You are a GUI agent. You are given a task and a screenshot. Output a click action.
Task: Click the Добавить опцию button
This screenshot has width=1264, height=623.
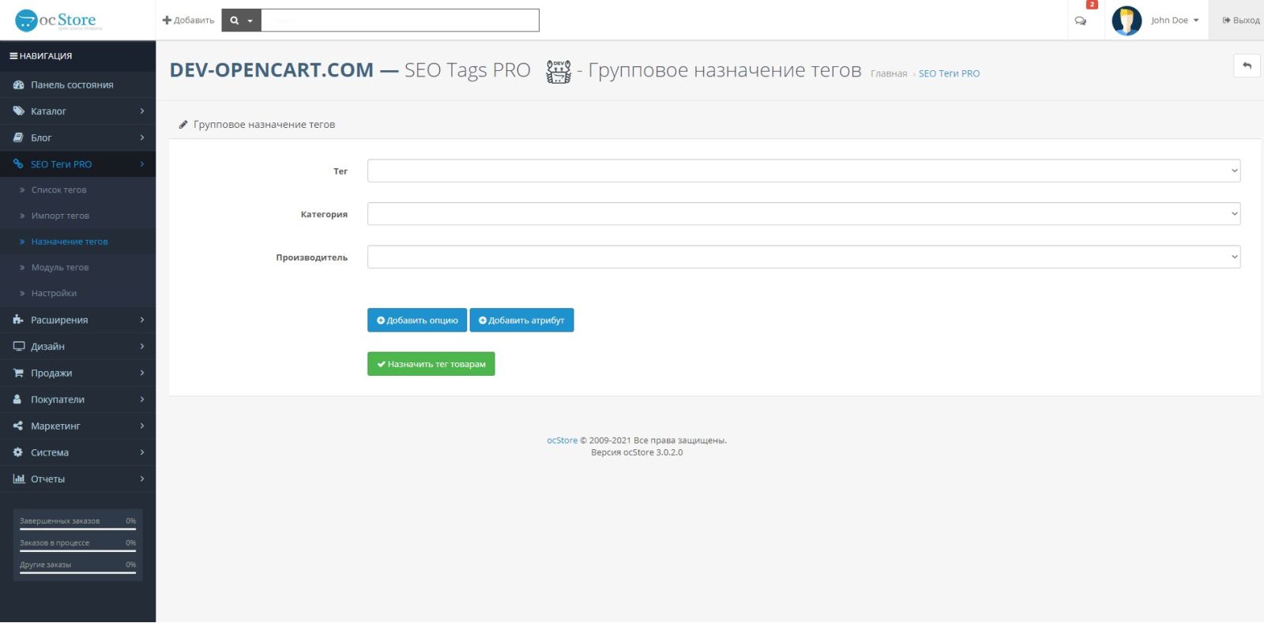click(417, 320)
